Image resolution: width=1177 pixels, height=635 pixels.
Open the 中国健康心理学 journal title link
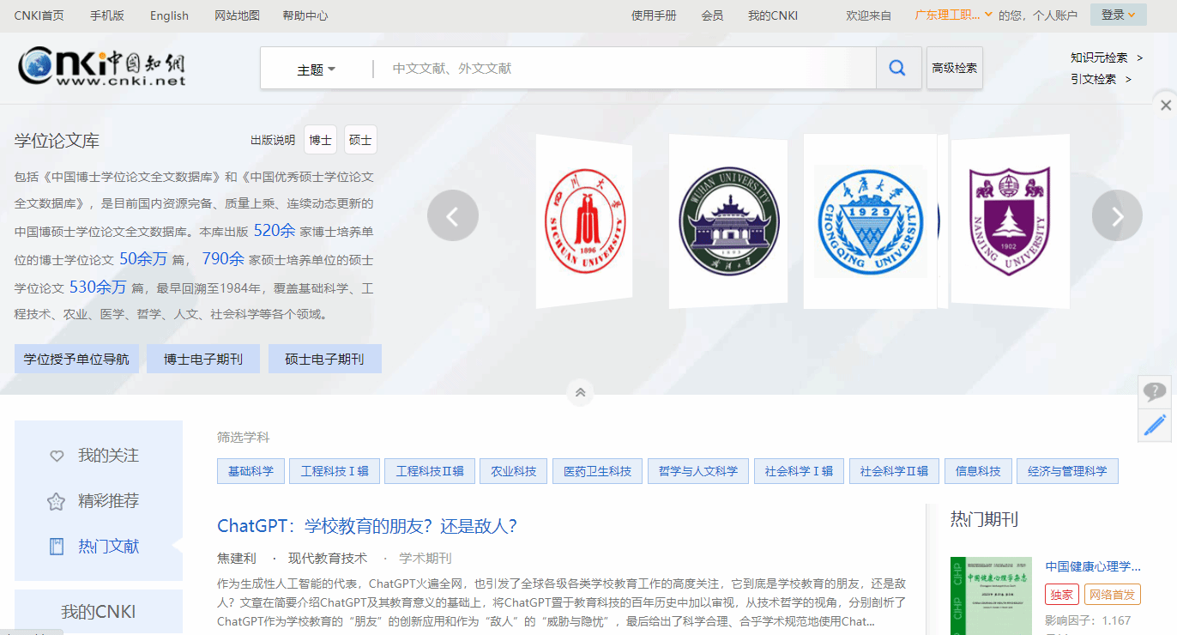(1093, 566)
